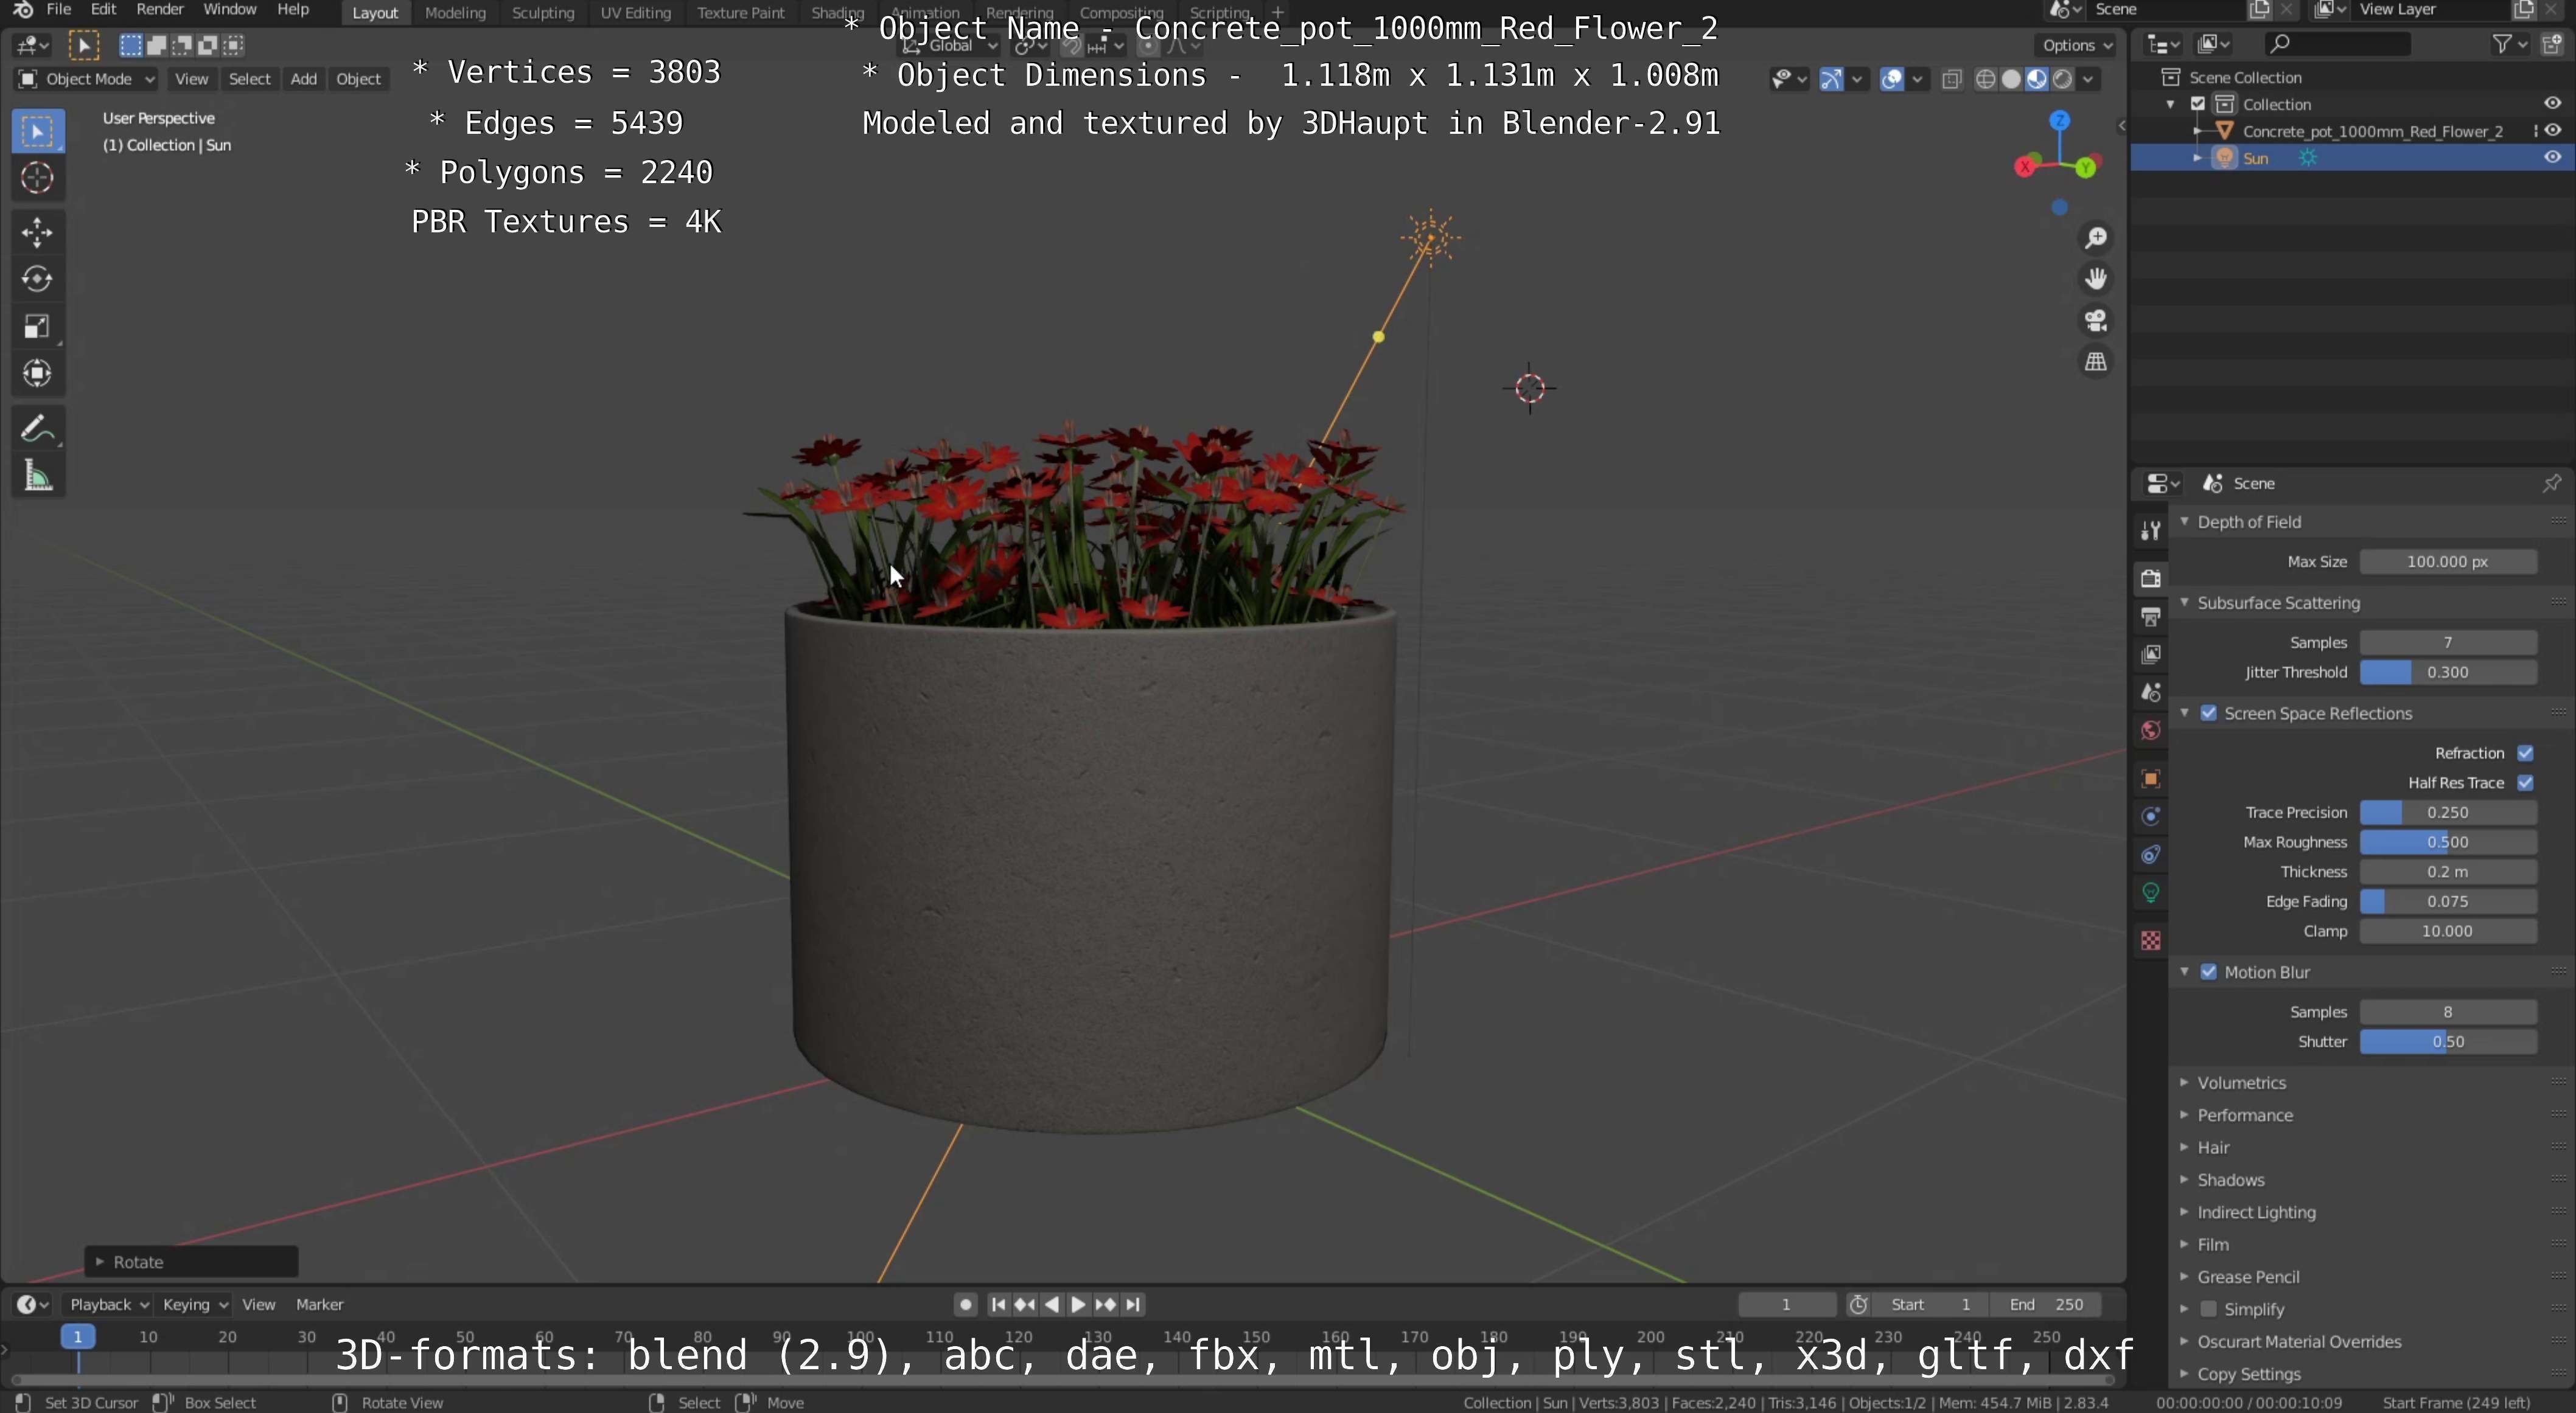
Task: Open Texture properties checker icon
Action: click(x=2150, y=940)
